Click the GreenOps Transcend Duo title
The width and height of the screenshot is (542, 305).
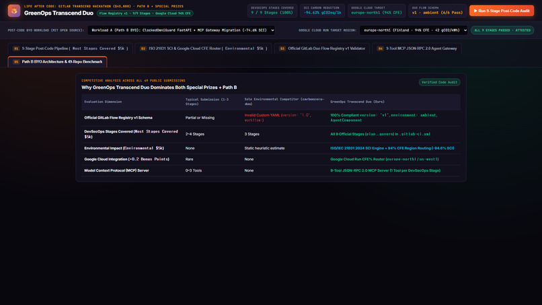point(59,13)
